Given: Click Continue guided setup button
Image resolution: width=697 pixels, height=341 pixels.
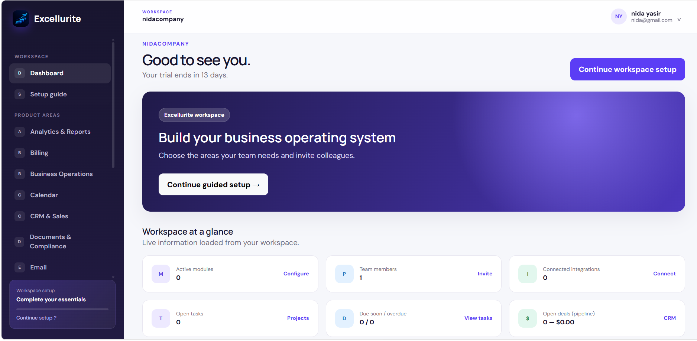Looking at the screenshot, I should point(213,185).
